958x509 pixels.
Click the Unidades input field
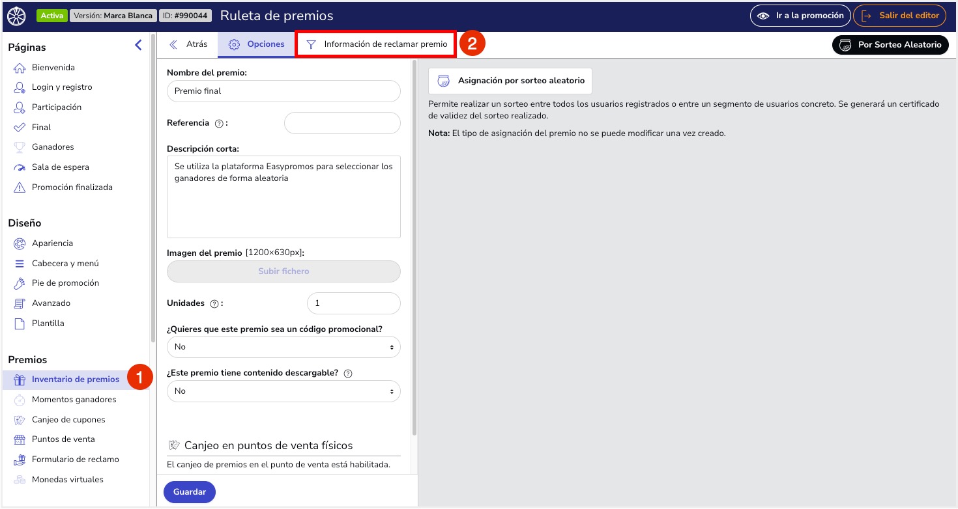pyautogui.click(x=353, y=303)
